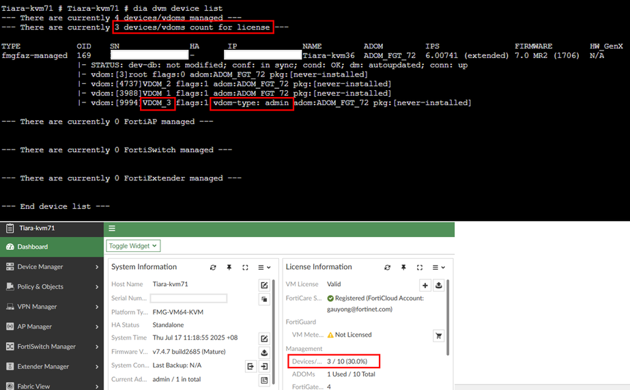Open Dashboard in the sidebar
This screenshot has height=390, width=630.
[52, 247]
